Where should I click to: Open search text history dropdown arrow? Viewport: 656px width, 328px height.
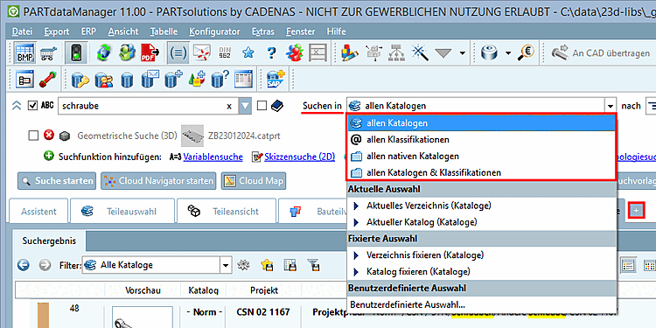(245, 106)
